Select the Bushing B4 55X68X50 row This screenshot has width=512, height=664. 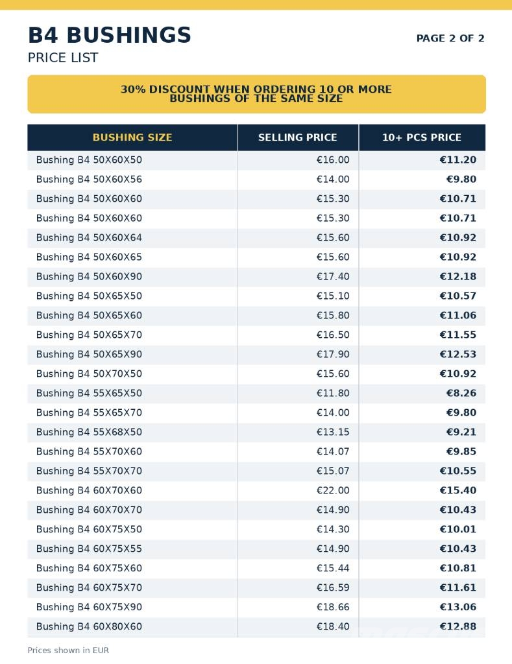coord(256,433)
